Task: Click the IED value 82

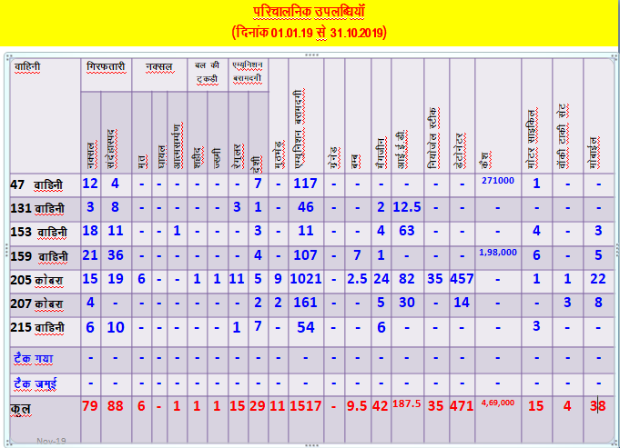Action: tap(407, 279)
